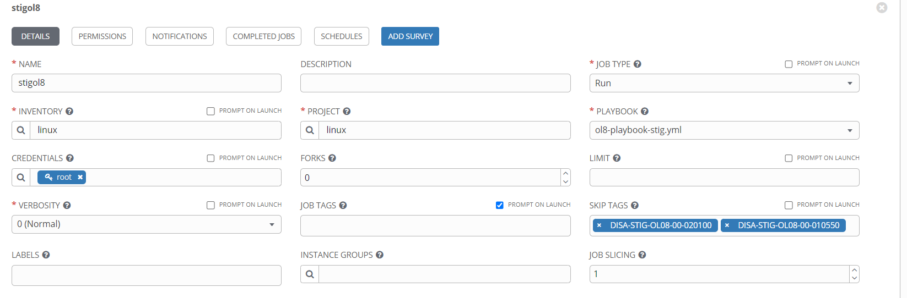Uncheck Job Tags Prompt on Launch
Viewport: 907px width, 298px height.
point(500,205)
